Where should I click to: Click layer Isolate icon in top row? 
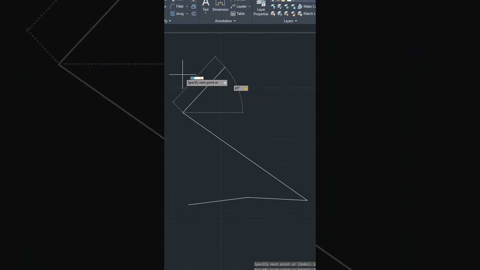click(280, 6)
